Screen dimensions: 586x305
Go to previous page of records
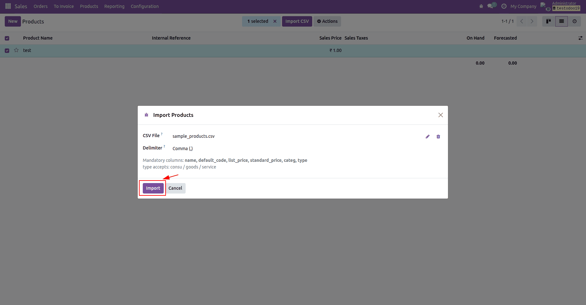pyautogui.click(x=522, y=21)
